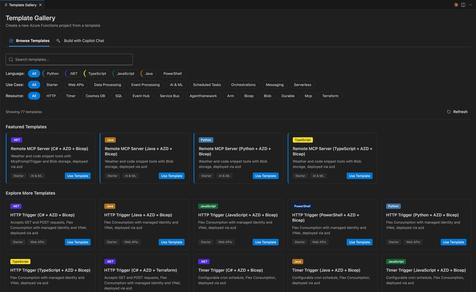Filter resource by SQL
476x292 pixels.
point(119,96)
